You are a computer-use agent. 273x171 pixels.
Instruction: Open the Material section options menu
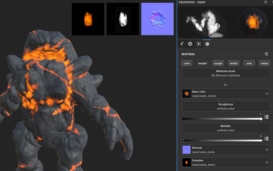click(x=267, y=54)
